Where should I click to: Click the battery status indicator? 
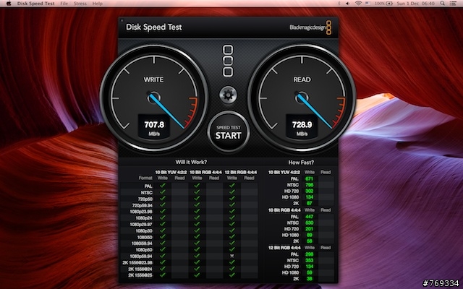click(x=384, y=4)
